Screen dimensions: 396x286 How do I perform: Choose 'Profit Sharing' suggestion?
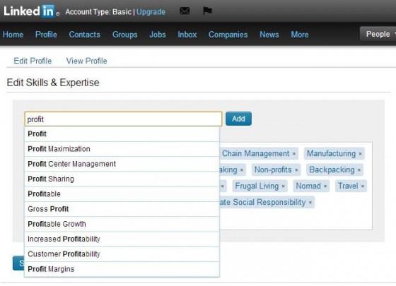(x=122, y=179)
